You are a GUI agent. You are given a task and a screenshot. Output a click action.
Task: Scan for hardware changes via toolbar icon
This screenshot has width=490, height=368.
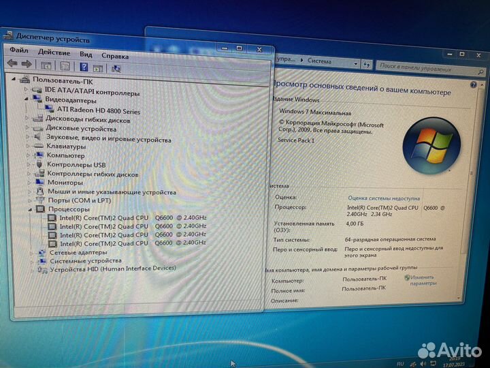click(116, 69)
